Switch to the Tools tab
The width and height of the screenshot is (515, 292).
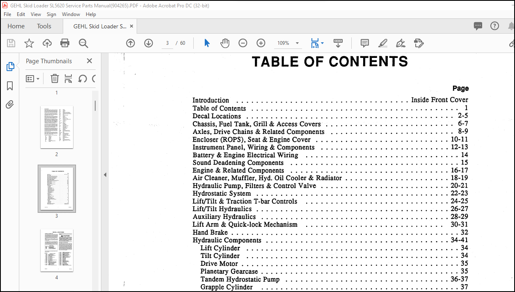(44, 26)
